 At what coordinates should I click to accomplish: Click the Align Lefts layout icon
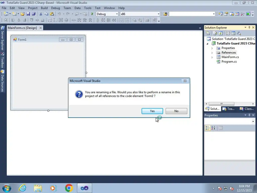click(x=13, y=20)
